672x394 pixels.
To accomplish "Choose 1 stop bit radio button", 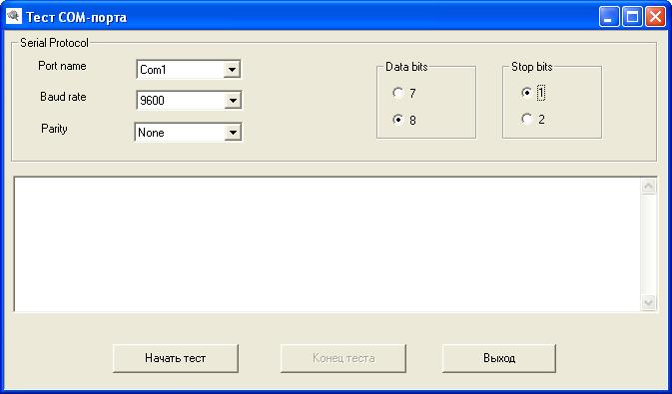I will tap(526, 93).
